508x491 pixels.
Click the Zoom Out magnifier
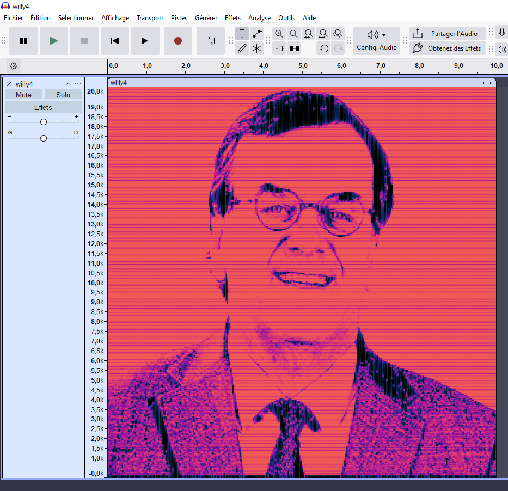click(x=294, y=34)
